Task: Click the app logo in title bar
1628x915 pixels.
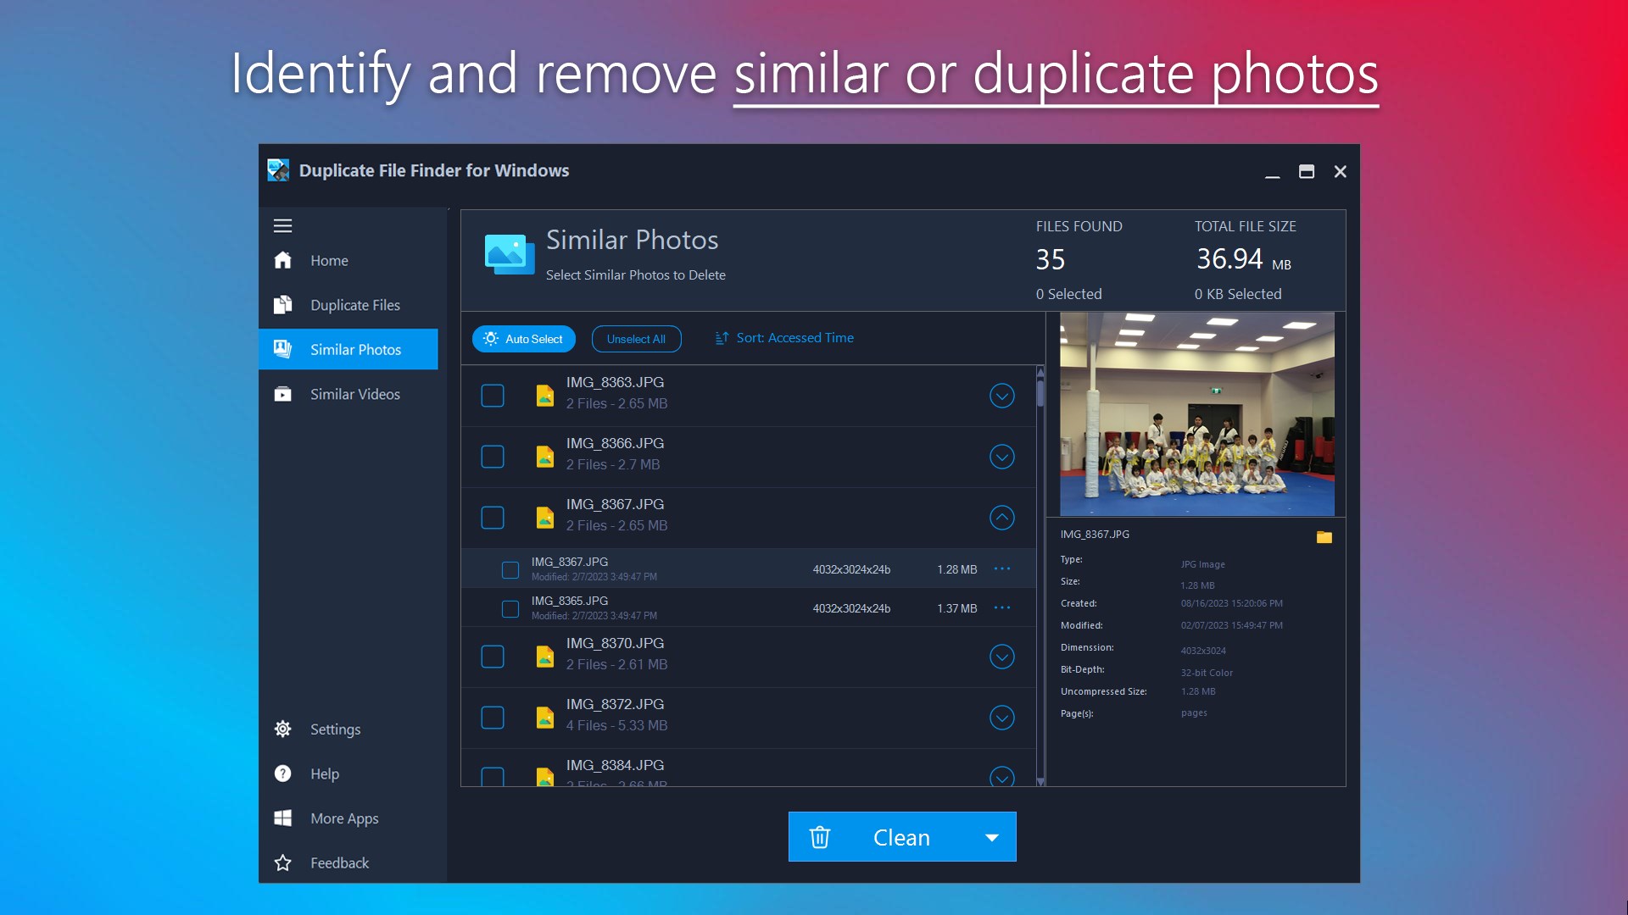Action: coord(278,170)
